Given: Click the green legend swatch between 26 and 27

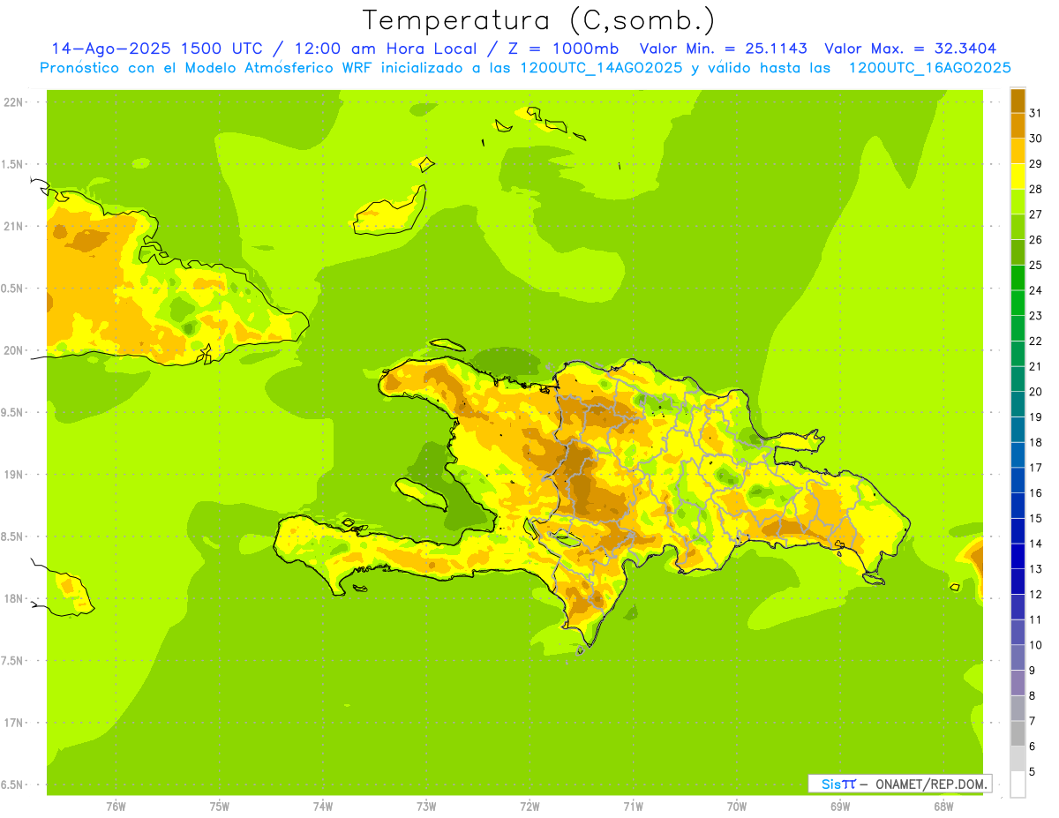Looking at the screenshot, I should pyautogui.click(x=1018, y=228).
